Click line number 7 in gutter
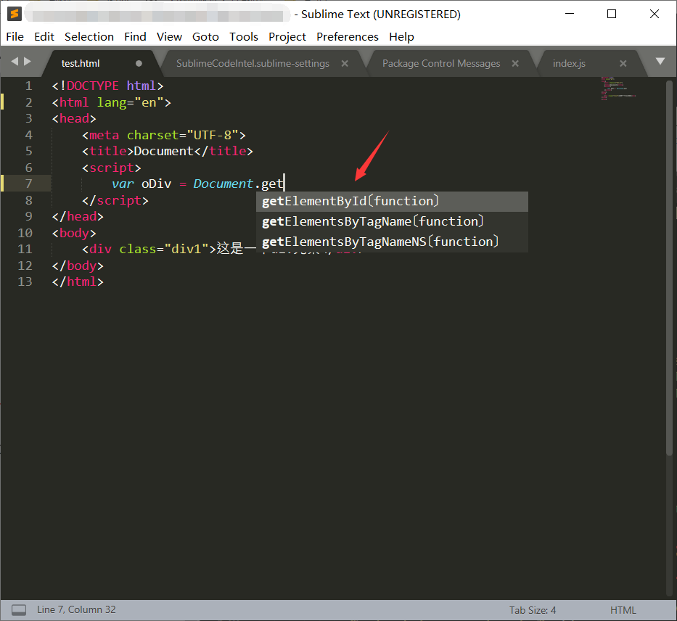This screenshot has width=677, height=621. click(28, 184)
